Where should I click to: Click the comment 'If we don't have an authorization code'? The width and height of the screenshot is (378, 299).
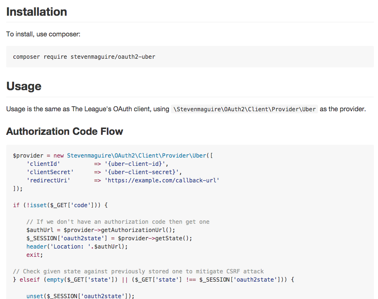[x=118, y=222]
